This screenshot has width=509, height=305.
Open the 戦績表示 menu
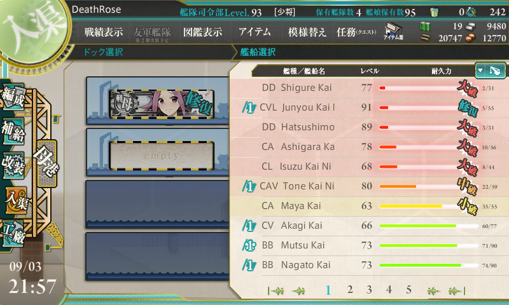click(x=104, y=32)
